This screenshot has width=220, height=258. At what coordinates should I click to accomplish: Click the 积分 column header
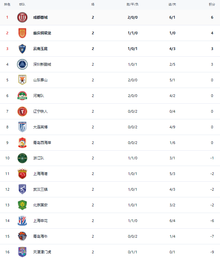click(x=212, y=4)
